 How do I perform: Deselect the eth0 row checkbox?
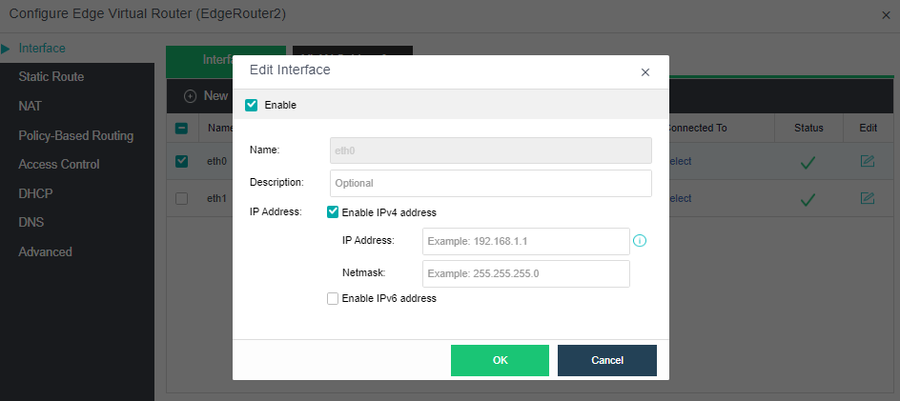coord(182,161)
